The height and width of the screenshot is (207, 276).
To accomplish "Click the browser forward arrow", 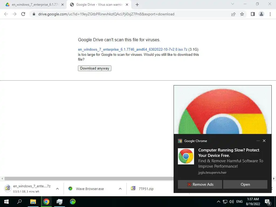I will (x=15, y=14).
